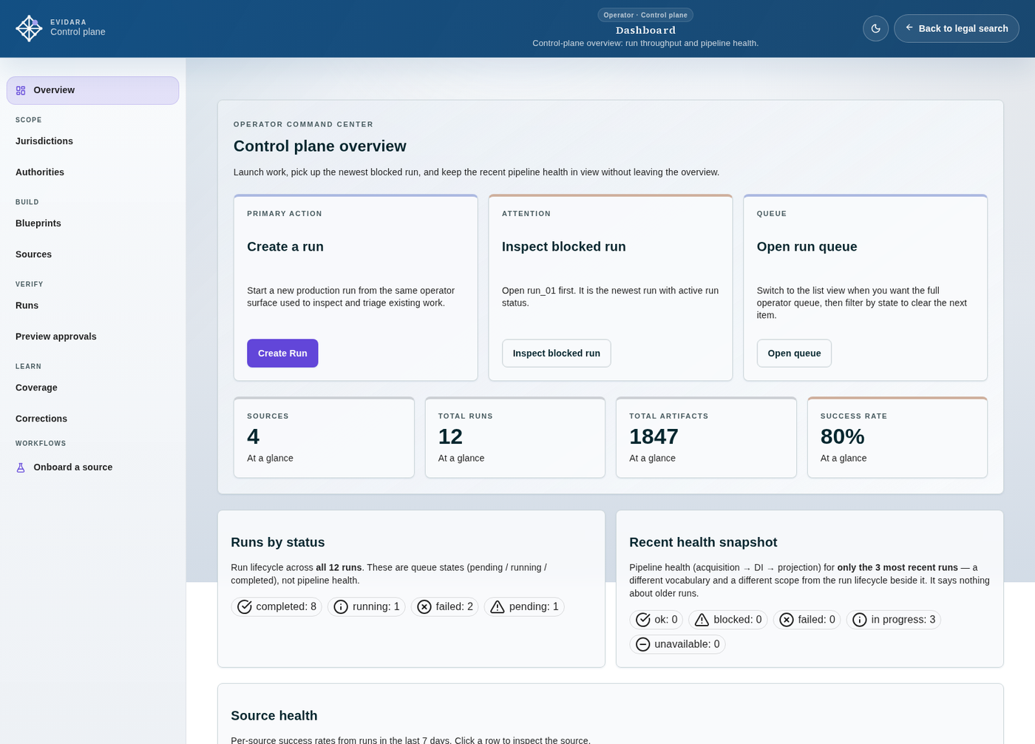Image resolution: width=1035 pixels, height=744 pixels.
Task: Click the back arrow icon in legal search button
Action: point(909,28)
